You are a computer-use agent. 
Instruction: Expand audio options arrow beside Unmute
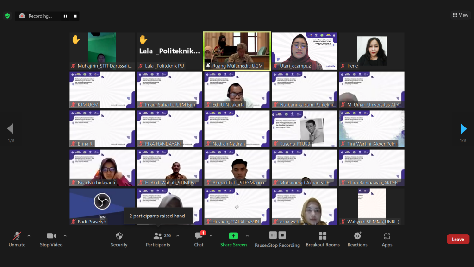coord(29,236)
